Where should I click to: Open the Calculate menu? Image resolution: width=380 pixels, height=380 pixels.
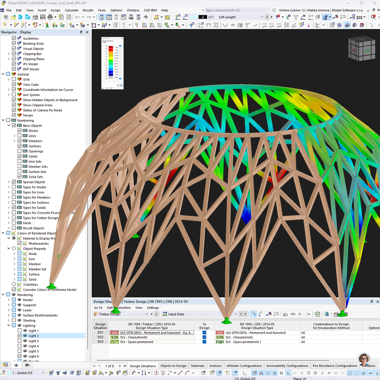coord(71,10)
